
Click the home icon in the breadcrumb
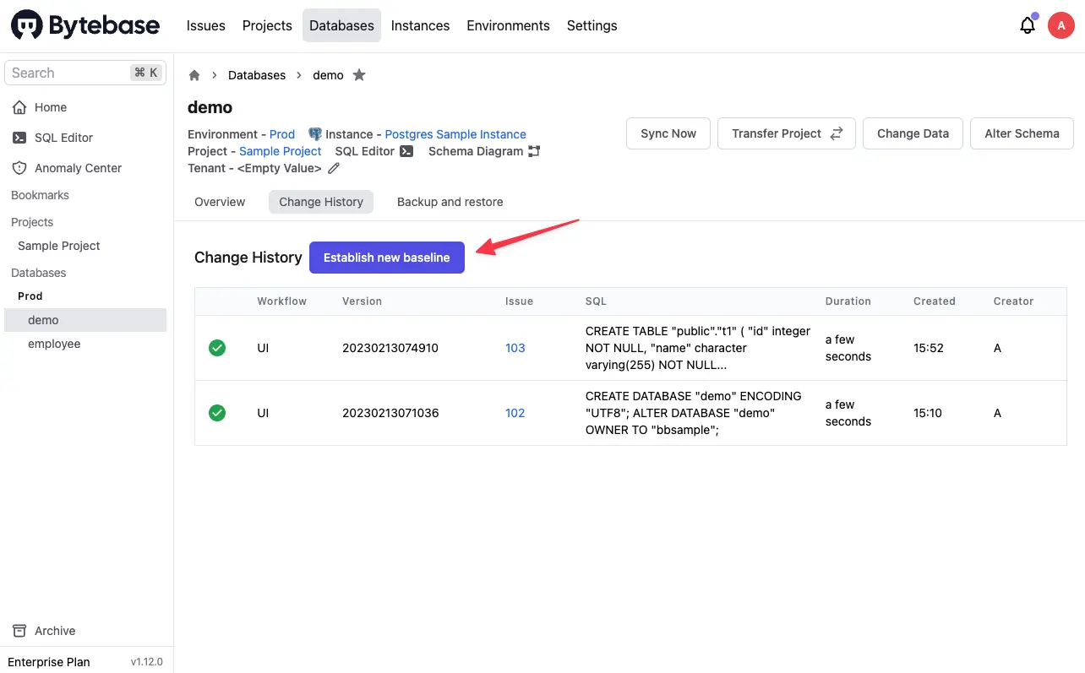tap(194, 75)
